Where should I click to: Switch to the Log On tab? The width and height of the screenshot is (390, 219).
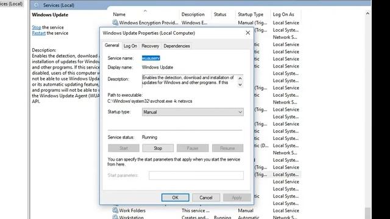click(130, 46)
